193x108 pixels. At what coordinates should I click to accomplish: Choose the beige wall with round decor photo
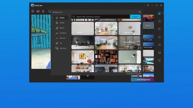click(x=130, y=28)
